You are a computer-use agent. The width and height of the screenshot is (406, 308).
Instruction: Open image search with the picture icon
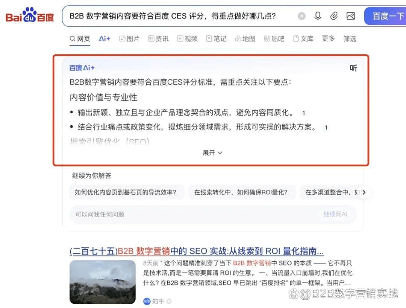[x=351, y=16]
